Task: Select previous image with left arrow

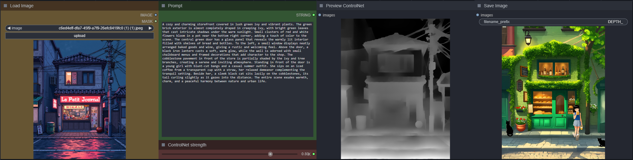Action: (9, 28)
